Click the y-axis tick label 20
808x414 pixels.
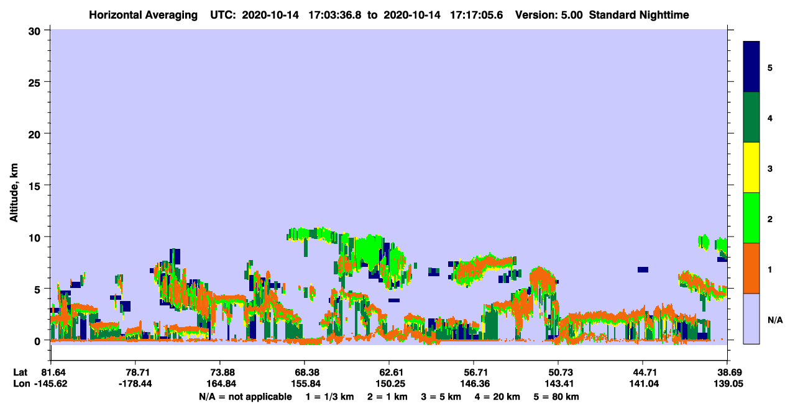36,133
